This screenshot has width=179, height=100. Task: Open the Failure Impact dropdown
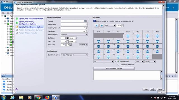(x=74, y=34)
